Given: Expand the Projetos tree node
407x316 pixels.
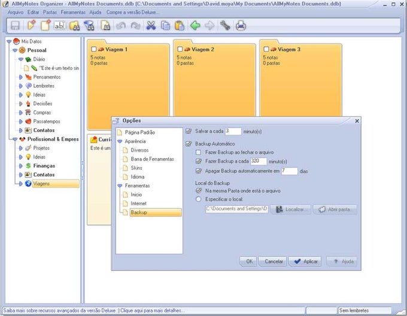Looking at the screenshot, I should click(x=21, y=148).
